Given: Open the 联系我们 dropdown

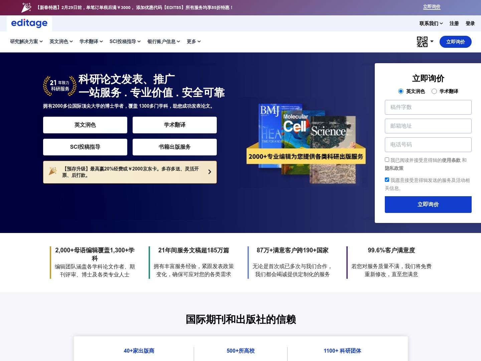Looking at the screenshot, I should coord(431,23).
